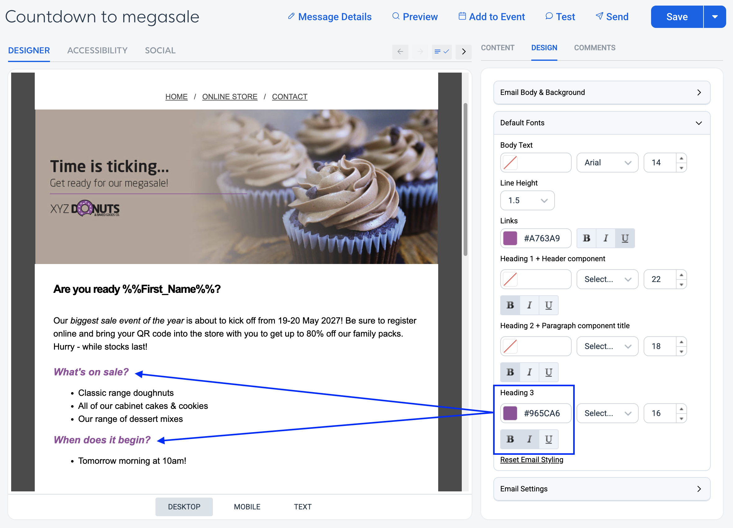The height and width of the screenshot is (528, 733).
Task: Open the Comments tab
Action: click(x=594, y=48)
